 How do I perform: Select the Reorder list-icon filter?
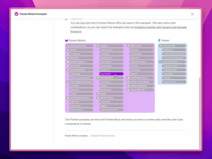(110, 94)
